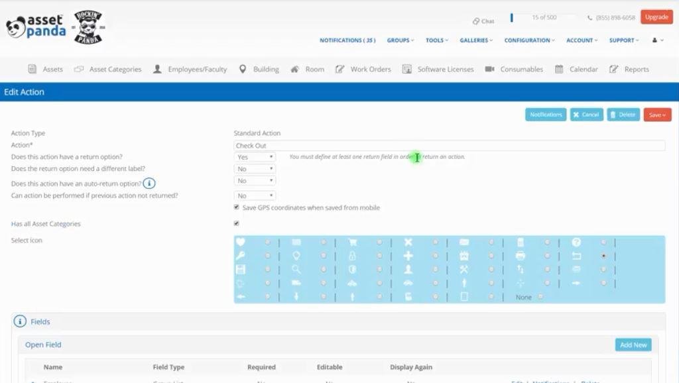Click the Required column header

point(261,367)
